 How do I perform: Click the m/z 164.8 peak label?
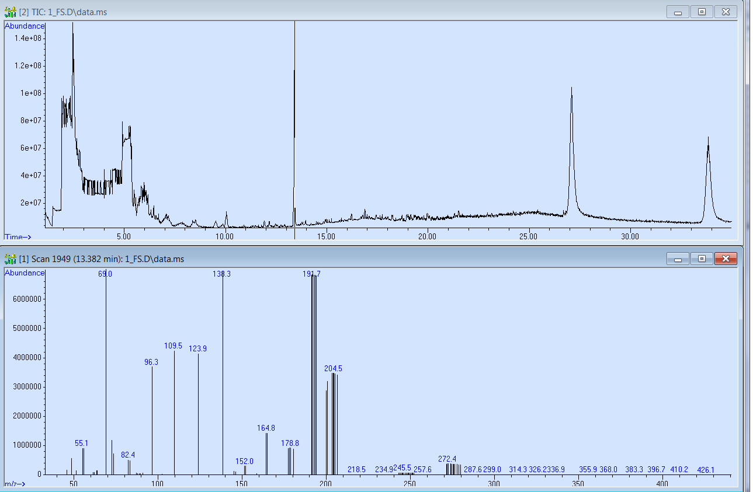tap(266, 428)
